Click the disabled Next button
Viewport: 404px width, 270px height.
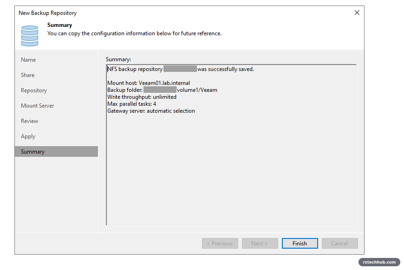point(260,243)
